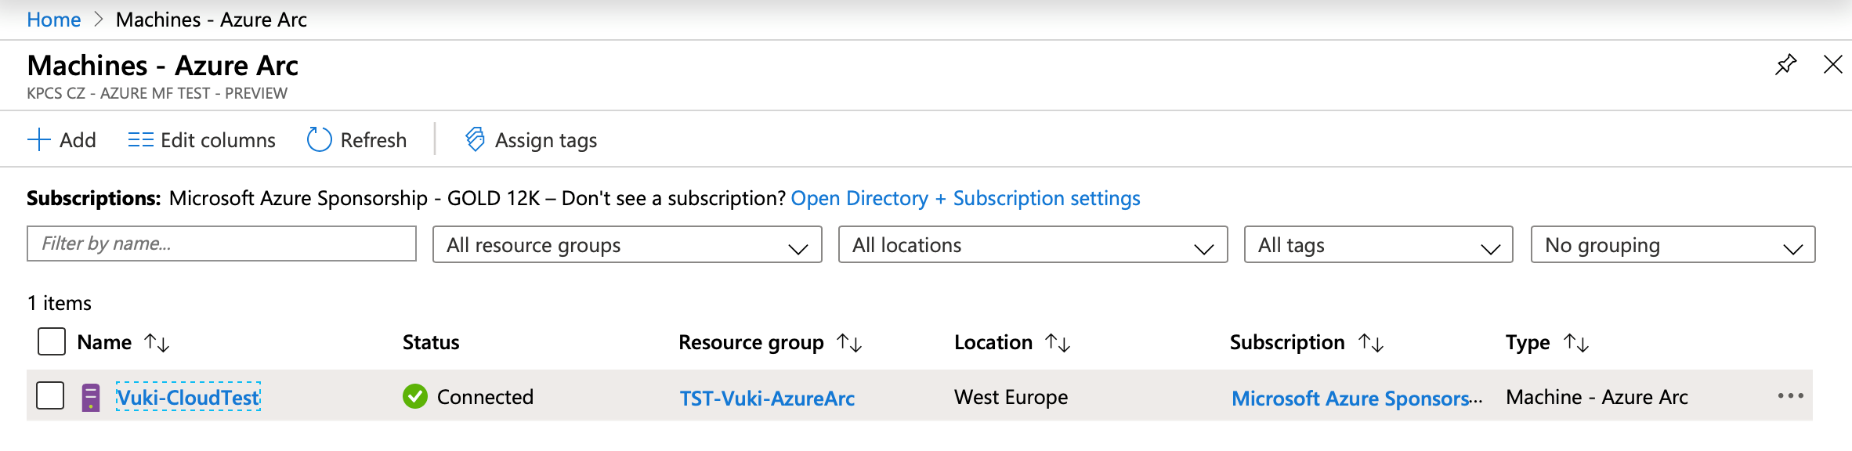Pin the Machines blade with pushpin icon

tap(1785, 64)
